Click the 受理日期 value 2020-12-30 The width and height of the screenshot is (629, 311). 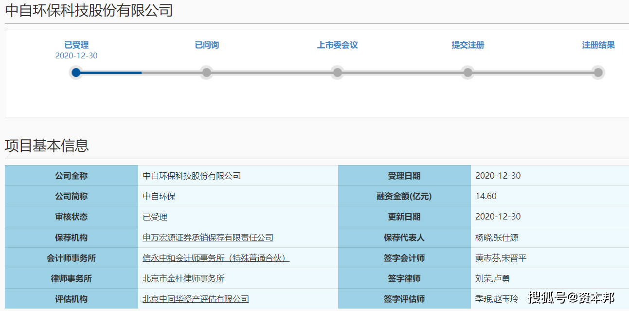[498, 176]
